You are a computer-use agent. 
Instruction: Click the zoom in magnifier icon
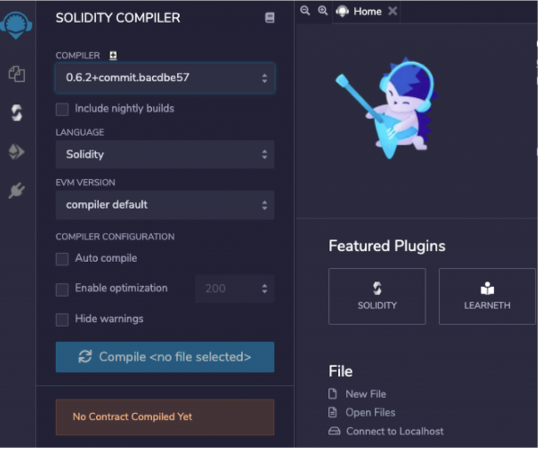(323, 11)
